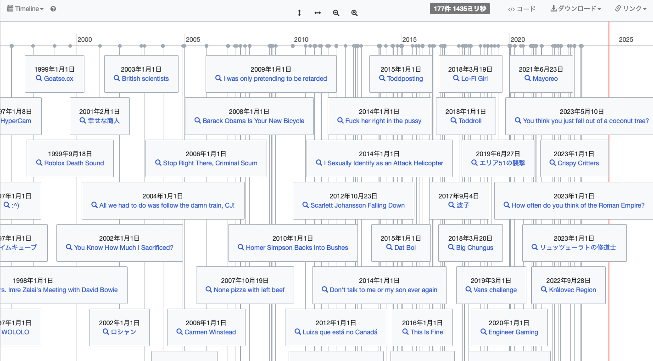653x361 pixels.
Task: Open the リンク dropdown menu
Action: 631,9
